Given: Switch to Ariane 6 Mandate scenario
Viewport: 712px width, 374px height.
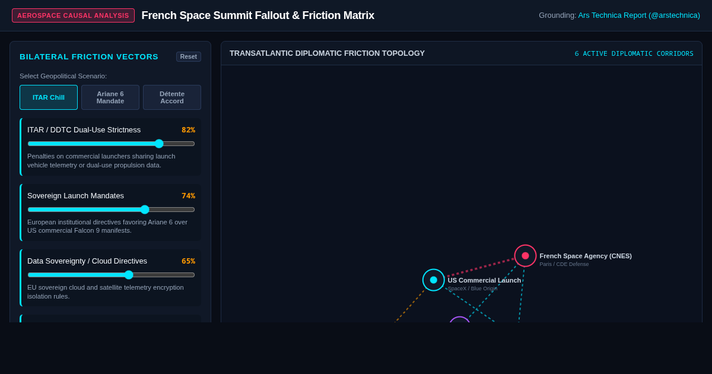Looking at the screenshot, I should click(110, 97).
